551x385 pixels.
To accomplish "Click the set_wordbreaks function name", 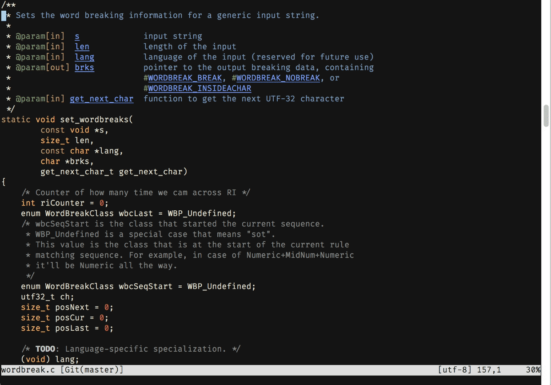I will (x=96, y=119).
